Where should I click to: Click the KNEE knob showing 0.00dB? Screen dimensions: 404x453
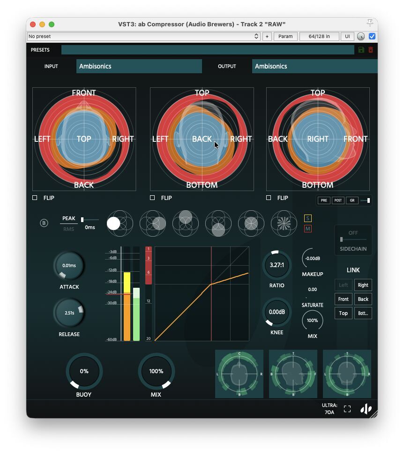[277, 312]
